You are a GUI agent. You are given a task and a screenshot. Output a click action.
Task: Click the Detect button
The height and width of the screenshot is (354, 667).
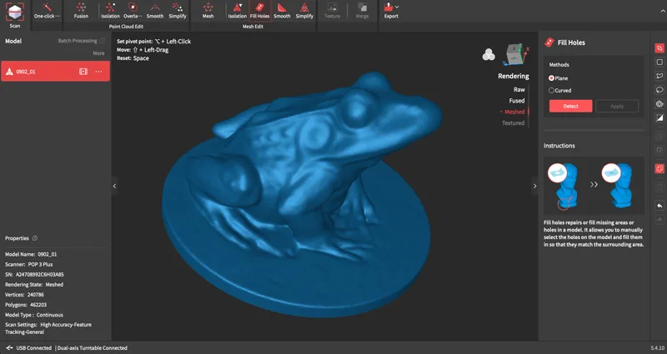coord(570,106)
